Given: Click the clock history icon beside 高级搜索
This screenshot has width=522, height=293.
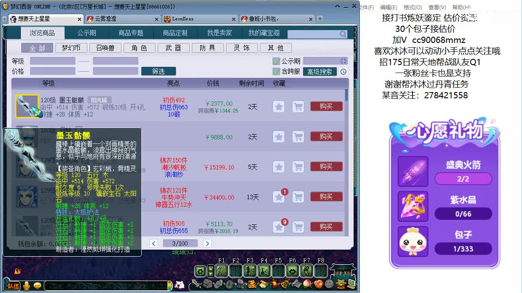Looking at the screenshot, I should coord(343,72).
